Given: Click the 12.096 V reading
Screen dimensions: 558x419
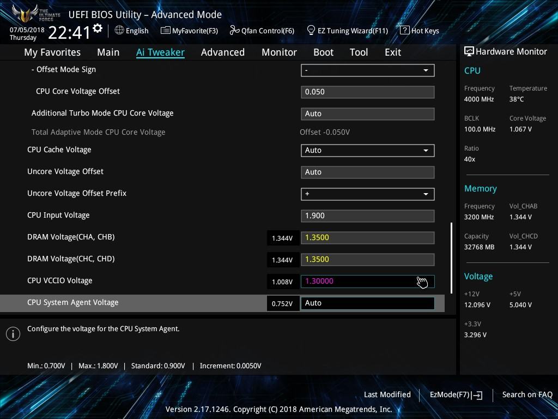Looking at the screenshot, I should pos(477,304).
